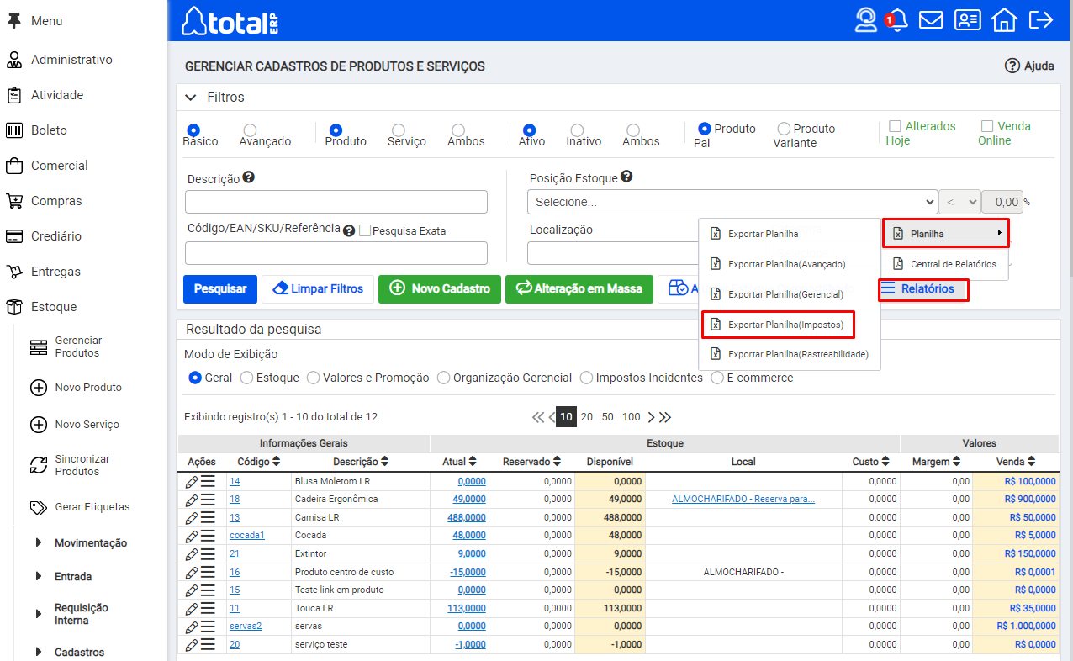Go to the home icon
This screenshot has width=1073, height=661.
(1004, 19)
